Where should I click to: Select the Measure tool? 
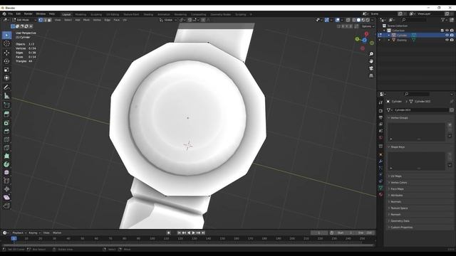[6, 96]
